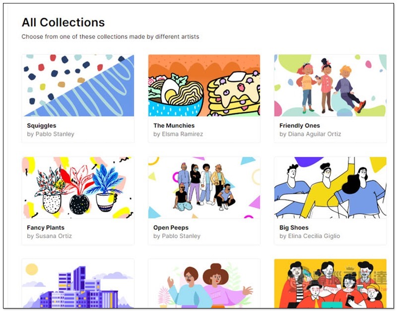Open the purple city buildings collection thumbnail

(x=78, y=283)
